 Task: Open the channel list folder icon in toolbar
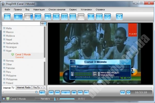tap(7, 17)
